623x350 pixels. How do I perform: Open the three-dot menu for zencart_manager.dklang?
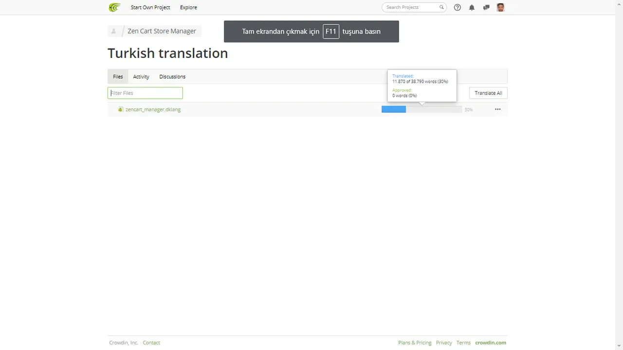tap(497, 109)
